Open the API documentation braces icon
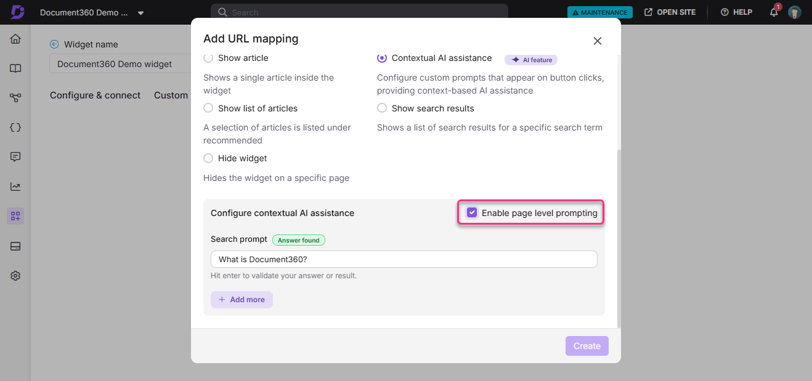This screenshot has width=812, height=381. 15,127
